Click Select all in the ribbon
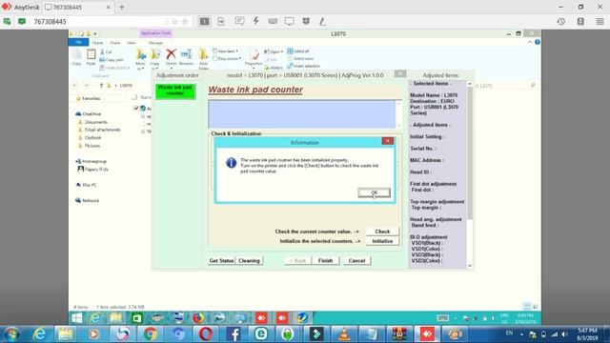The height and width of the screenshot is (343, 610). click(298, 50)
